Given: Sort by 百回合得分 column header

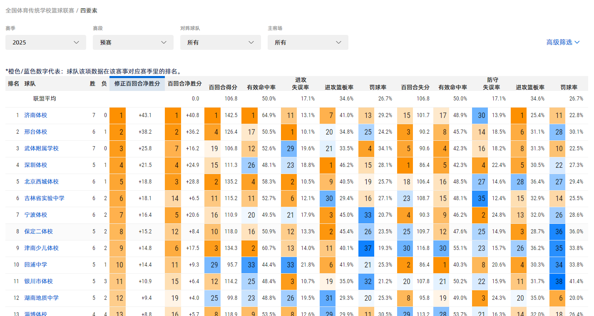Looking at the screenshot, I should tap(223, 87).
